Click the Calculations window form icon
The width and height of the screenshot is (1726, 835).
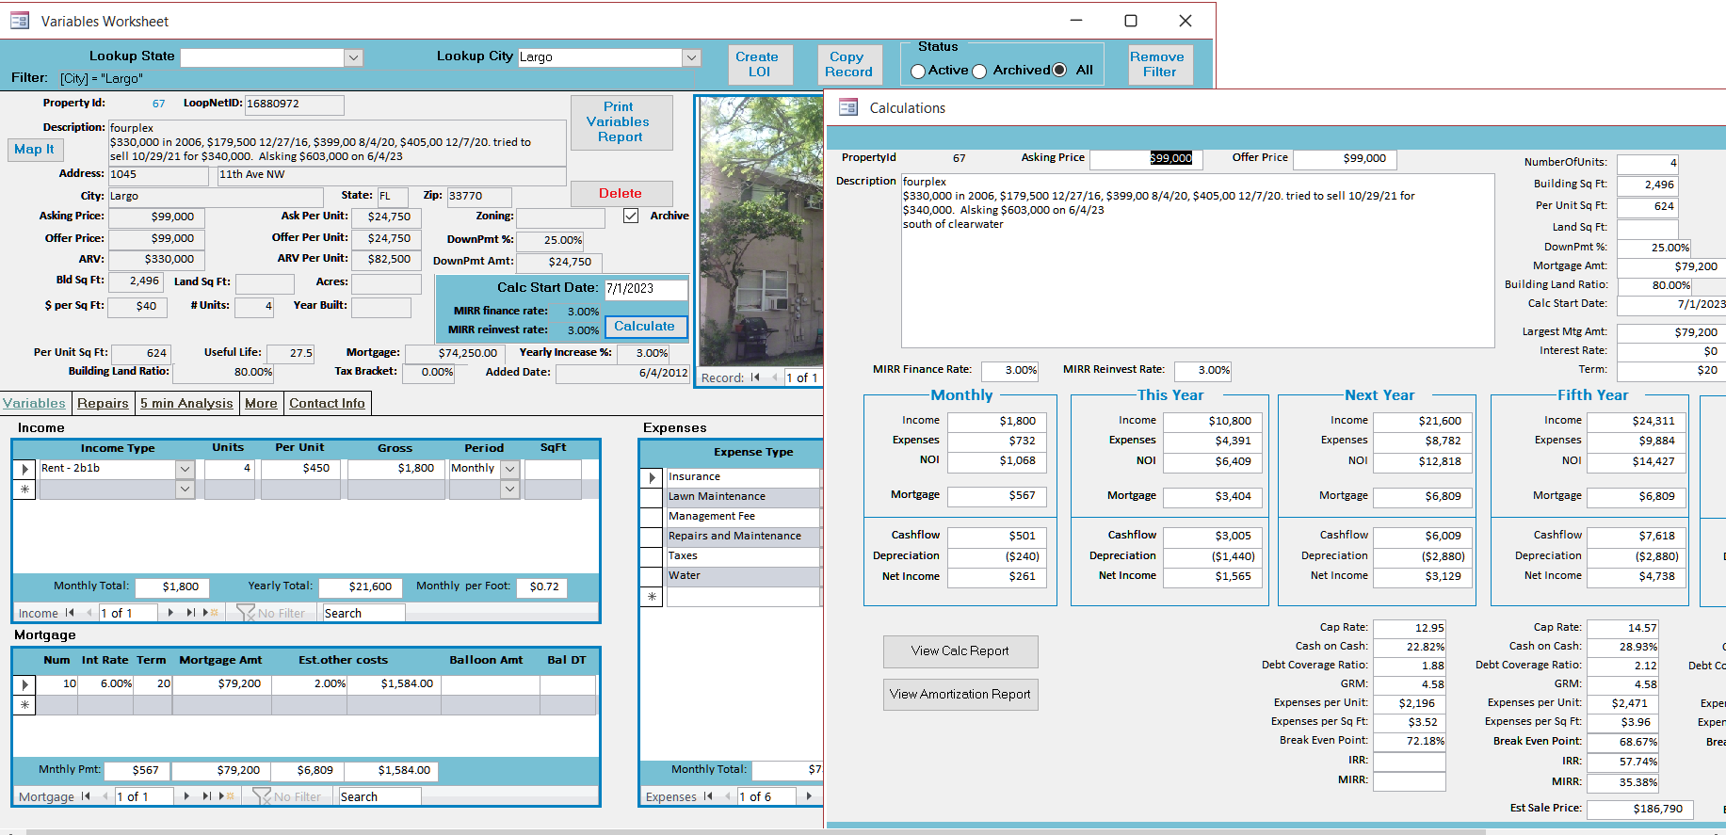(x=848, y=107)
